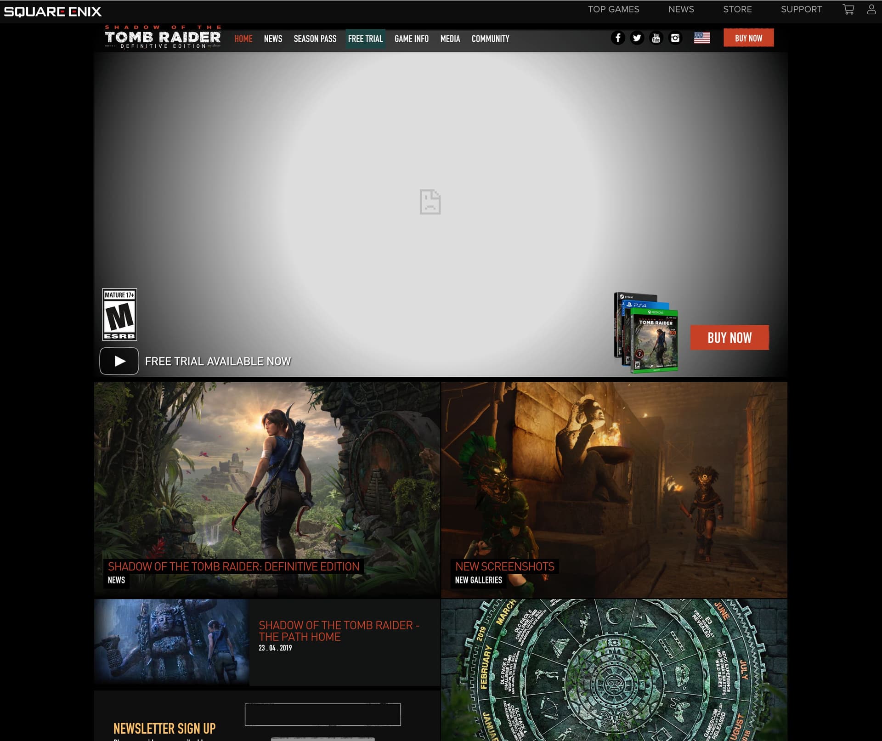This screenshot has width=882, height=741.
Task: Select the Free Trial tab
Action: 365,39
